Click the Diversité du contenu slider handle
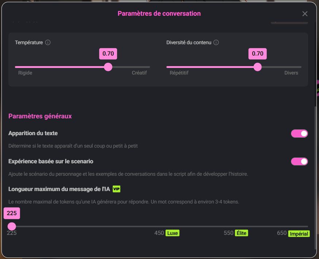The image size is (319, 259). (258, 67)
